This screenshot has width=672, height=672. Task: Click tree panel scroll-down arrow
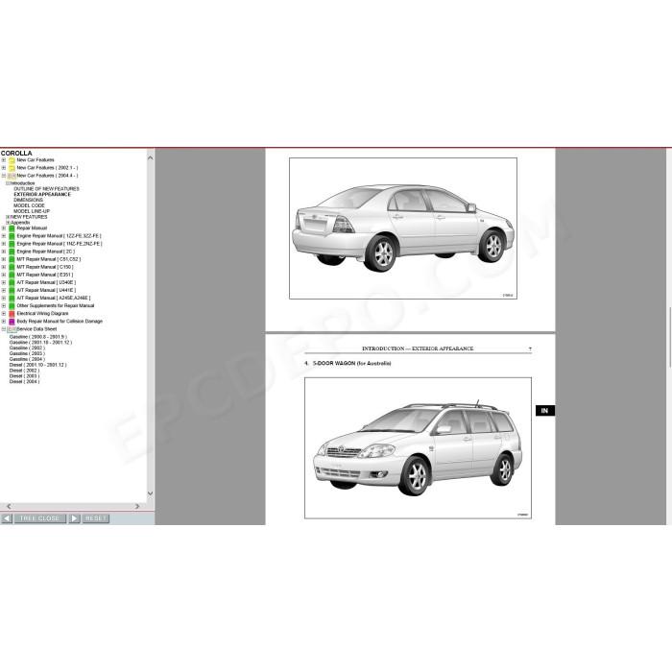151,493
